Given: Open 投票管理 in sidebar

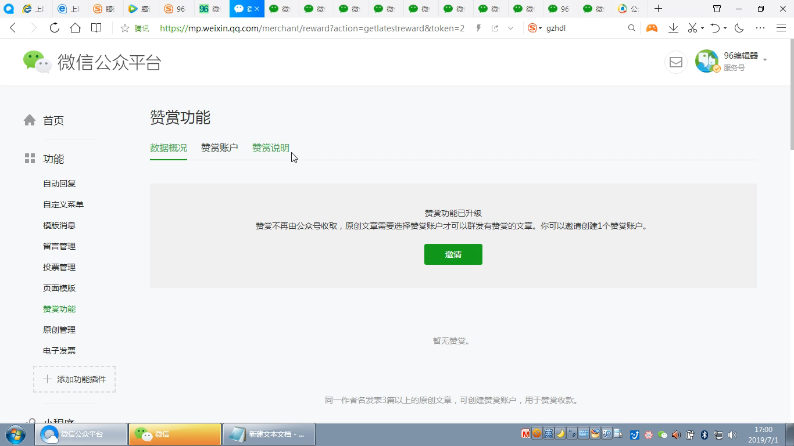Looking at the screenshot, I should (x=59, y=267).
